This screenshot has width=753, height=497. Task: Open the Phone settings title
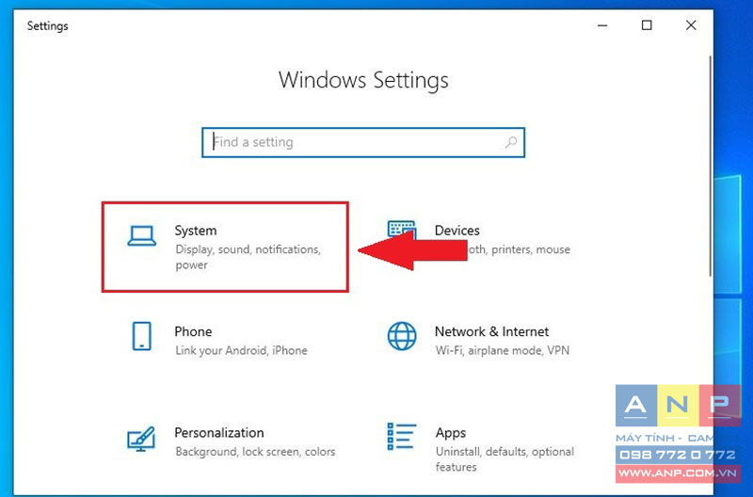point(193,331)
